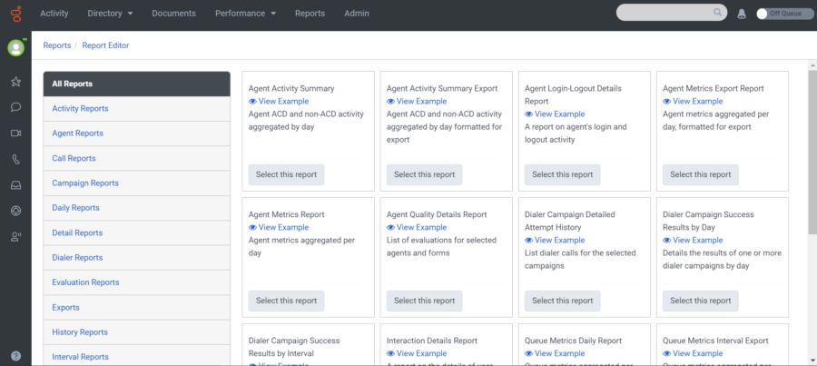Open the video camera icon in sidebar
This screenshot has height=366, width=817.
click(15, 134)
